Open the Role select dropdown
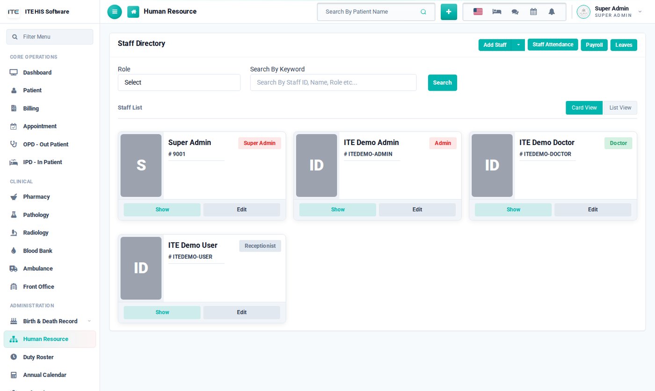 pos(179,82)
